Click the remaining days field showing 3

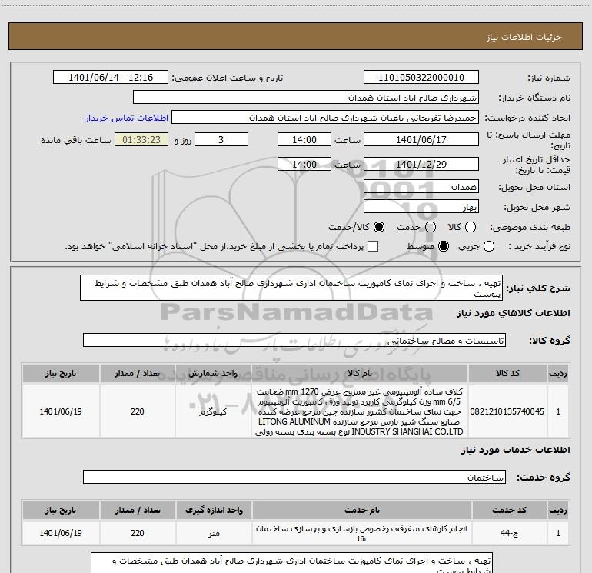coord(221,139)
